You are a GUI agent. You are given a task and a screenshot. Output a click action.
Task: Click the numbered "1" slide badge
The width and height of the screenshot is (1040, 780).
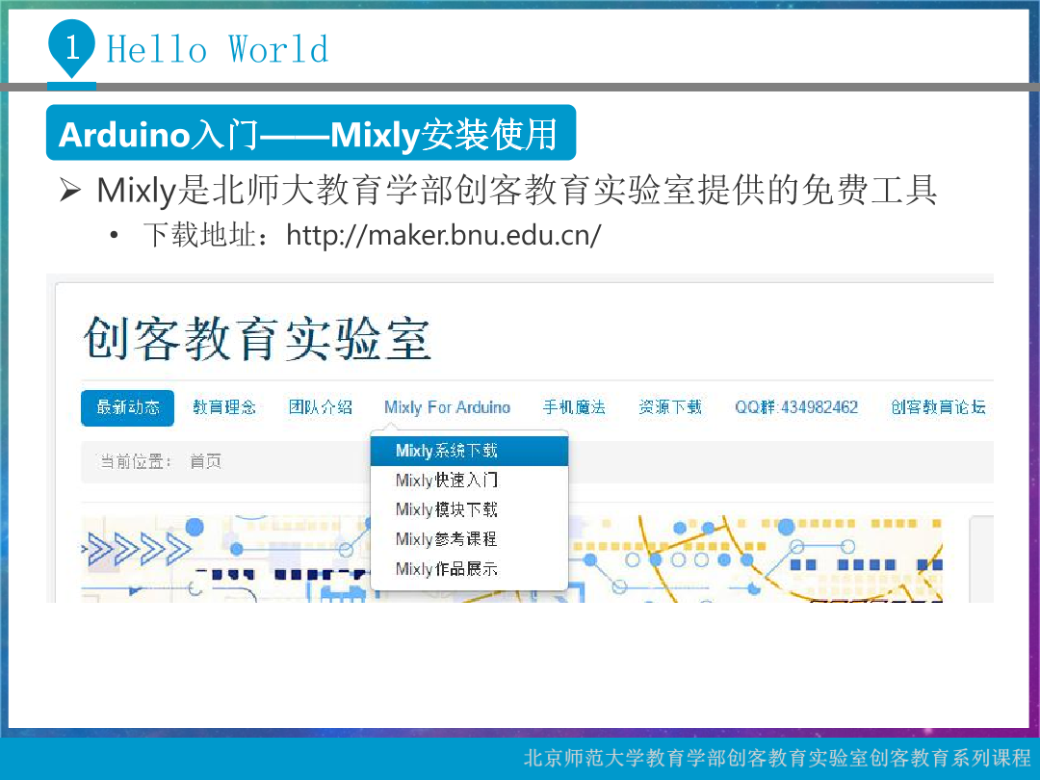point(71,48)
